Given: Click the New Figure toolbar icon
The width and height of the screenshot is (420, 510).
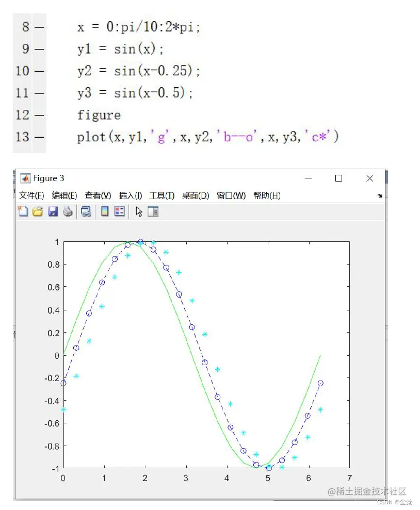Looking at the screenshot, I should coord(23,211).
